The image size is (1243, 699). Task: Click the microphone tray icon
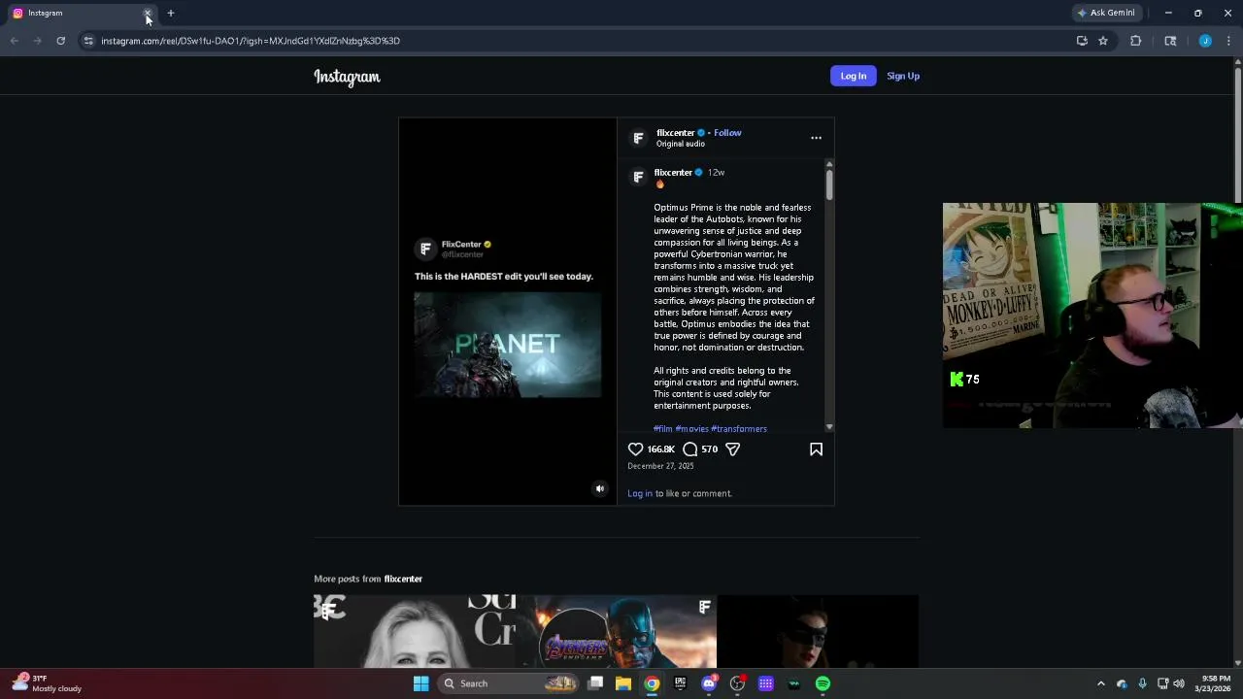[1142, 683]
